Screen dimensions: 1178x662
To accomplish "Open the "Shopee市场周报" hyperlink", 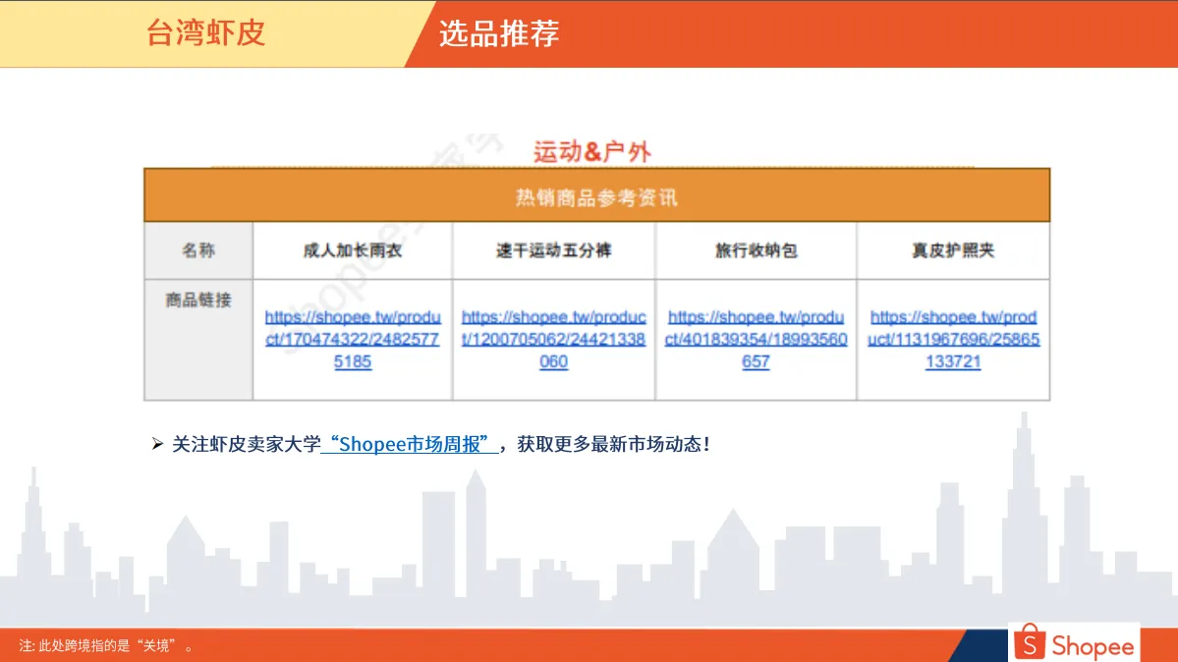I will [x=409, y=445].
